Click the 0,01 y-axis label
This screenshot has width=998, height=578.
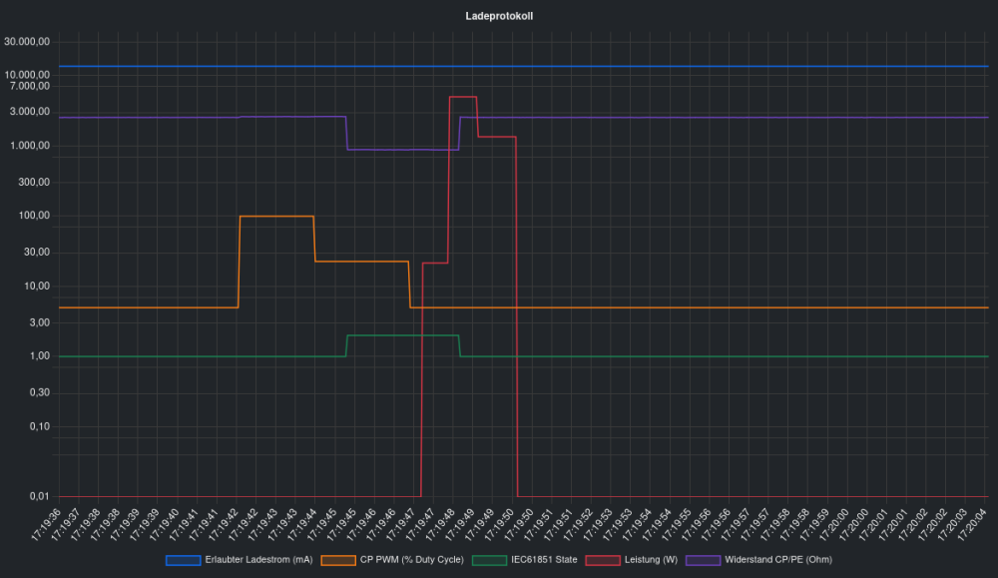(40, 496)
